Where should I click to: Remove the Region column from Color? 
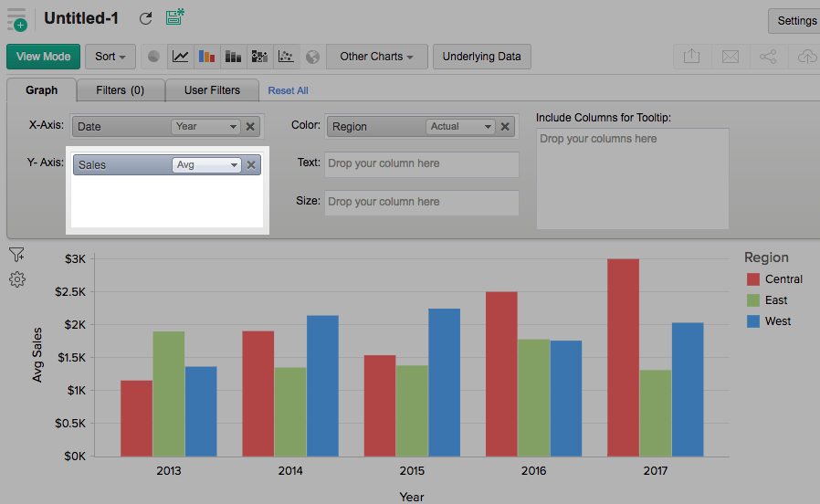tap(506, 127)
